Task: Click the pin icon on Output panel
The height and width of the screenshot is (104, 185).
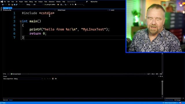Action: click(160, 76)
